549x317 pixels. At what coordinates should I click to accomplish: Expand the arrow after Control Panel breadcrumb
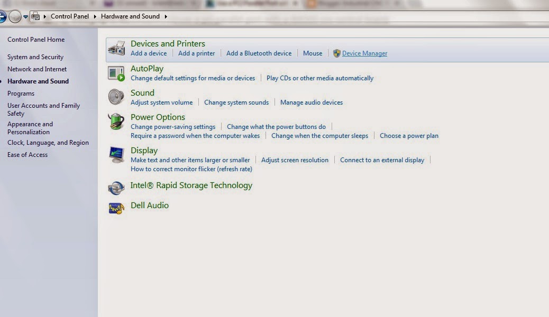(x=95, y=16)
